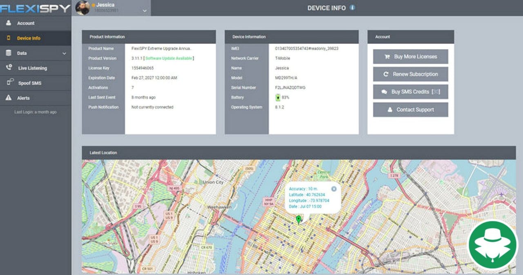Click the Buy More Licenses button
Viewport: 523px width, 275px height.
(x=410, y=57)
